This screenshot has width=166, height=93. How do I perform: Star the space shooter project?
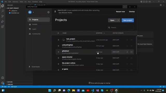[x=58, y=58]
